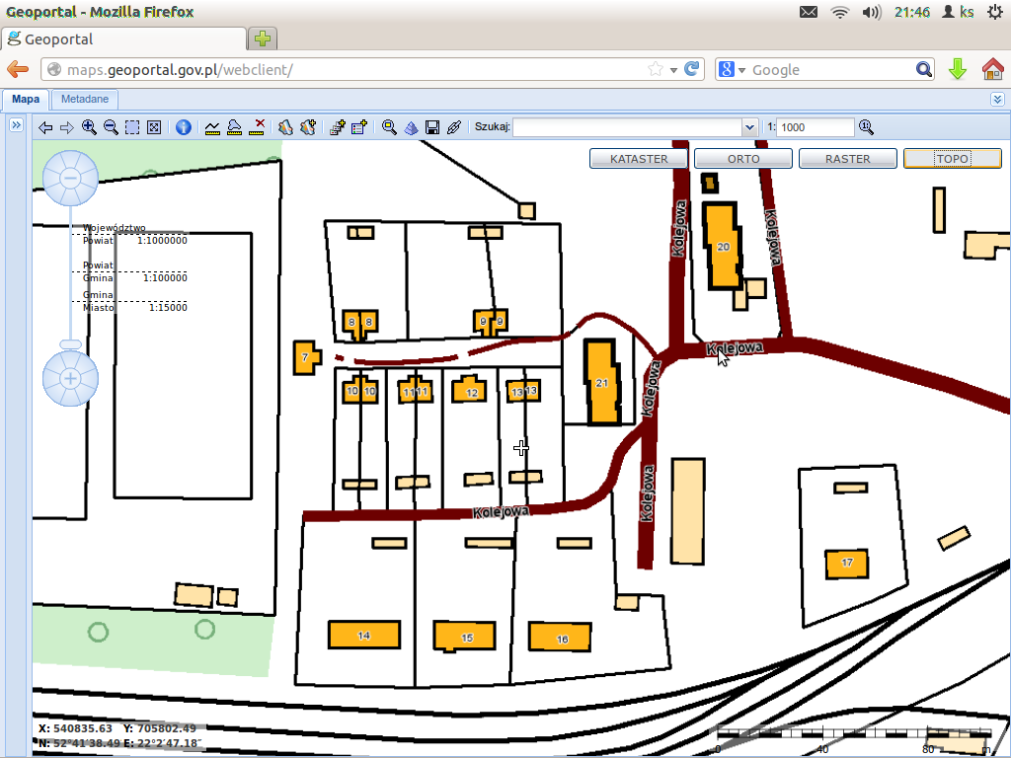Click the RASTER layer button
The height and width of the screenshot is (758, 1011).
coord(847,159)
